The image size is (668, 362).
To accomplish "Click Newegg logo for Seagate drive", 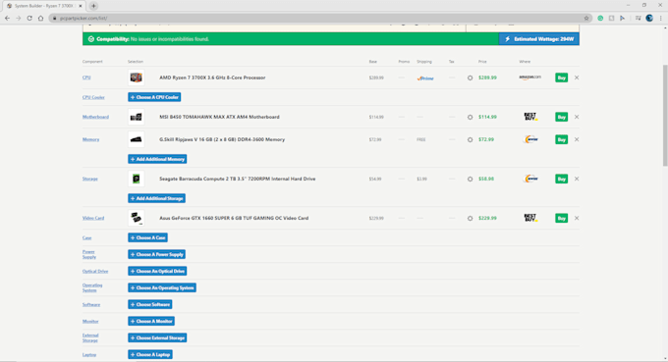I will tap(530, 179).
